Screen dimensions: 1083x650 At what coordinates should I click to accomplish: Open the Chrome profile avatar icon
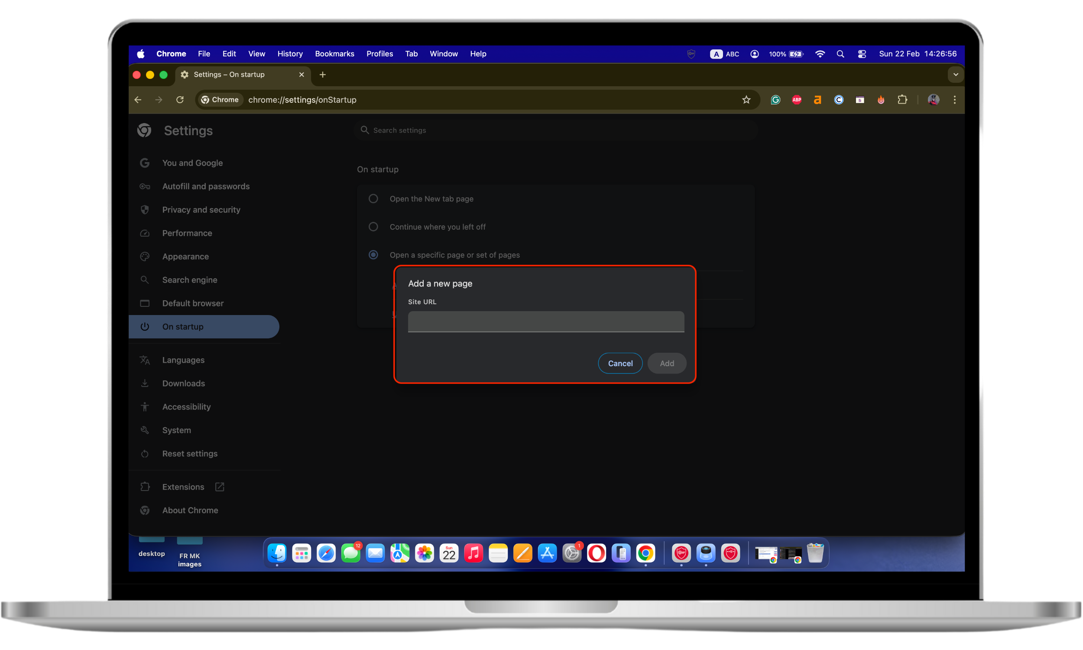pos(933,99)
